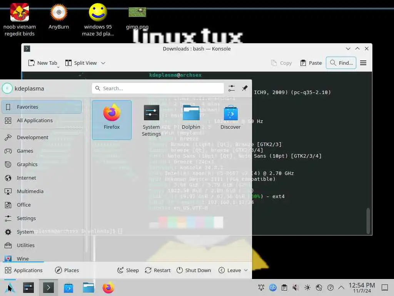Click the notifications bell tray icon
The image size is (394, 296).
261,288
